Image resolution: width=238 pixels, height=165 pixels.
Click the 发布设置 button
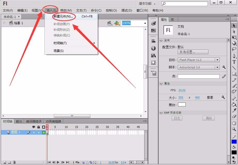(x=193, y=52)
